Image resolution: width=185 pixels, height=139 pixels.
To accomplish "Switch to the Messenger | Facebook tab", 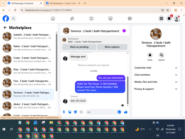I will (25, 3).
